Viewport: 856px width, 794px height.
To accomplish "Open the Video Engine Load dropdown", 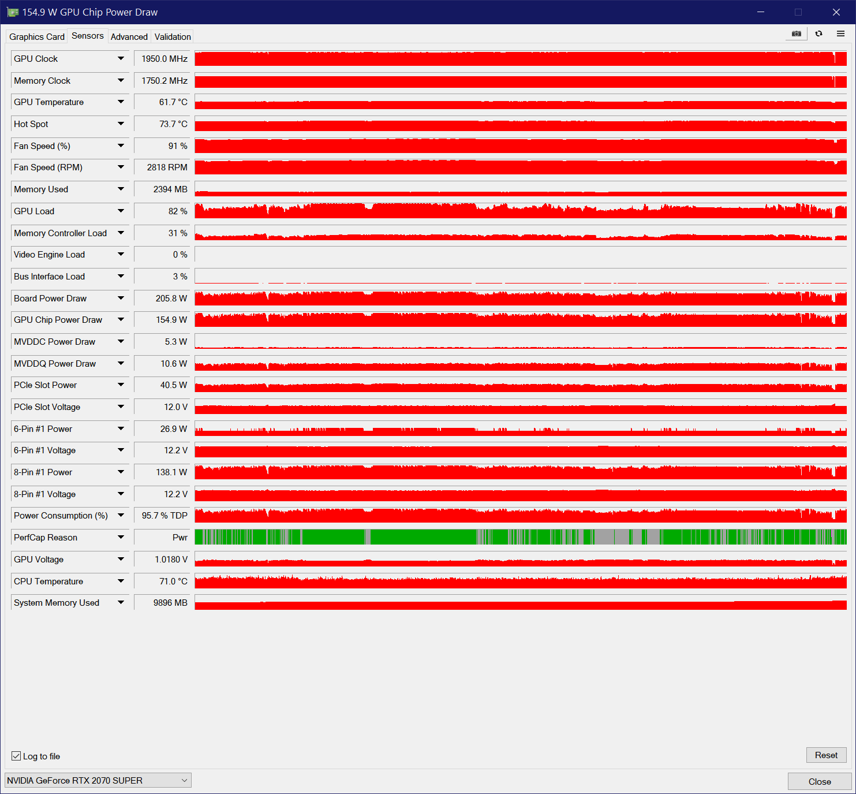I will click(121, 255).
